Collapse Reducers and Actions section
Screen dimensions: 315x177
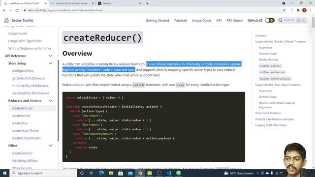50,100
